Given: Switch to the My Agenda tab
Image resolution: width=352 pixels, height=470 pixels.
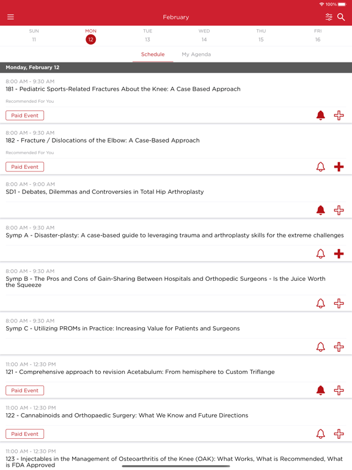Looking at the screenshot, I should tap(196, 54).
